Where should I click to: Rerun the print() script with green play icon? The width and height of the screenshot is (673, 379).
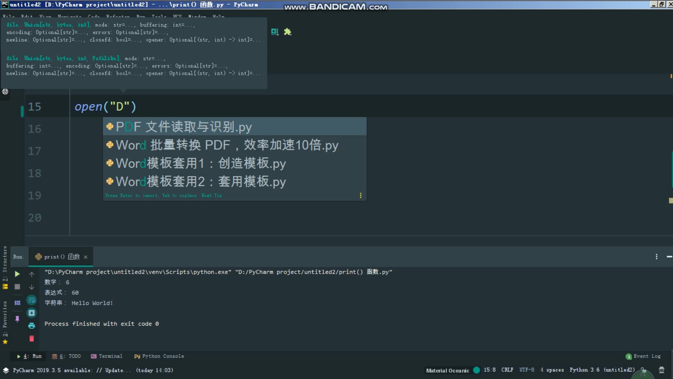coord(17,274)
